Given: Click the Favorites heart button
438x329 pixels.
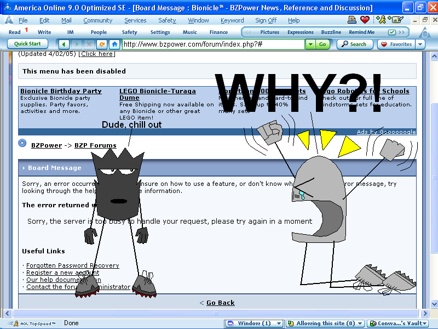Looking at the screenshot, I should tap(396, 44).
